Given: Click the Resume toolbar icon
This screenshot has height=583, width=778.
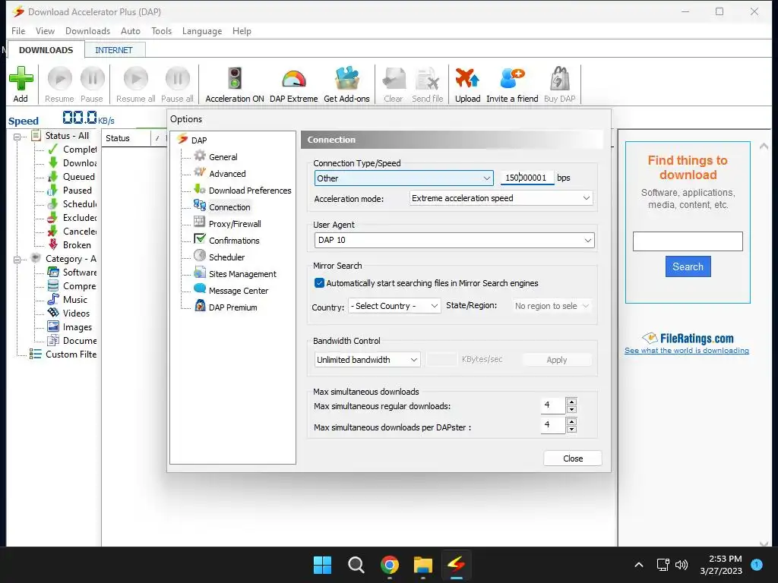Looking at the screenshot, I should 59,79.
